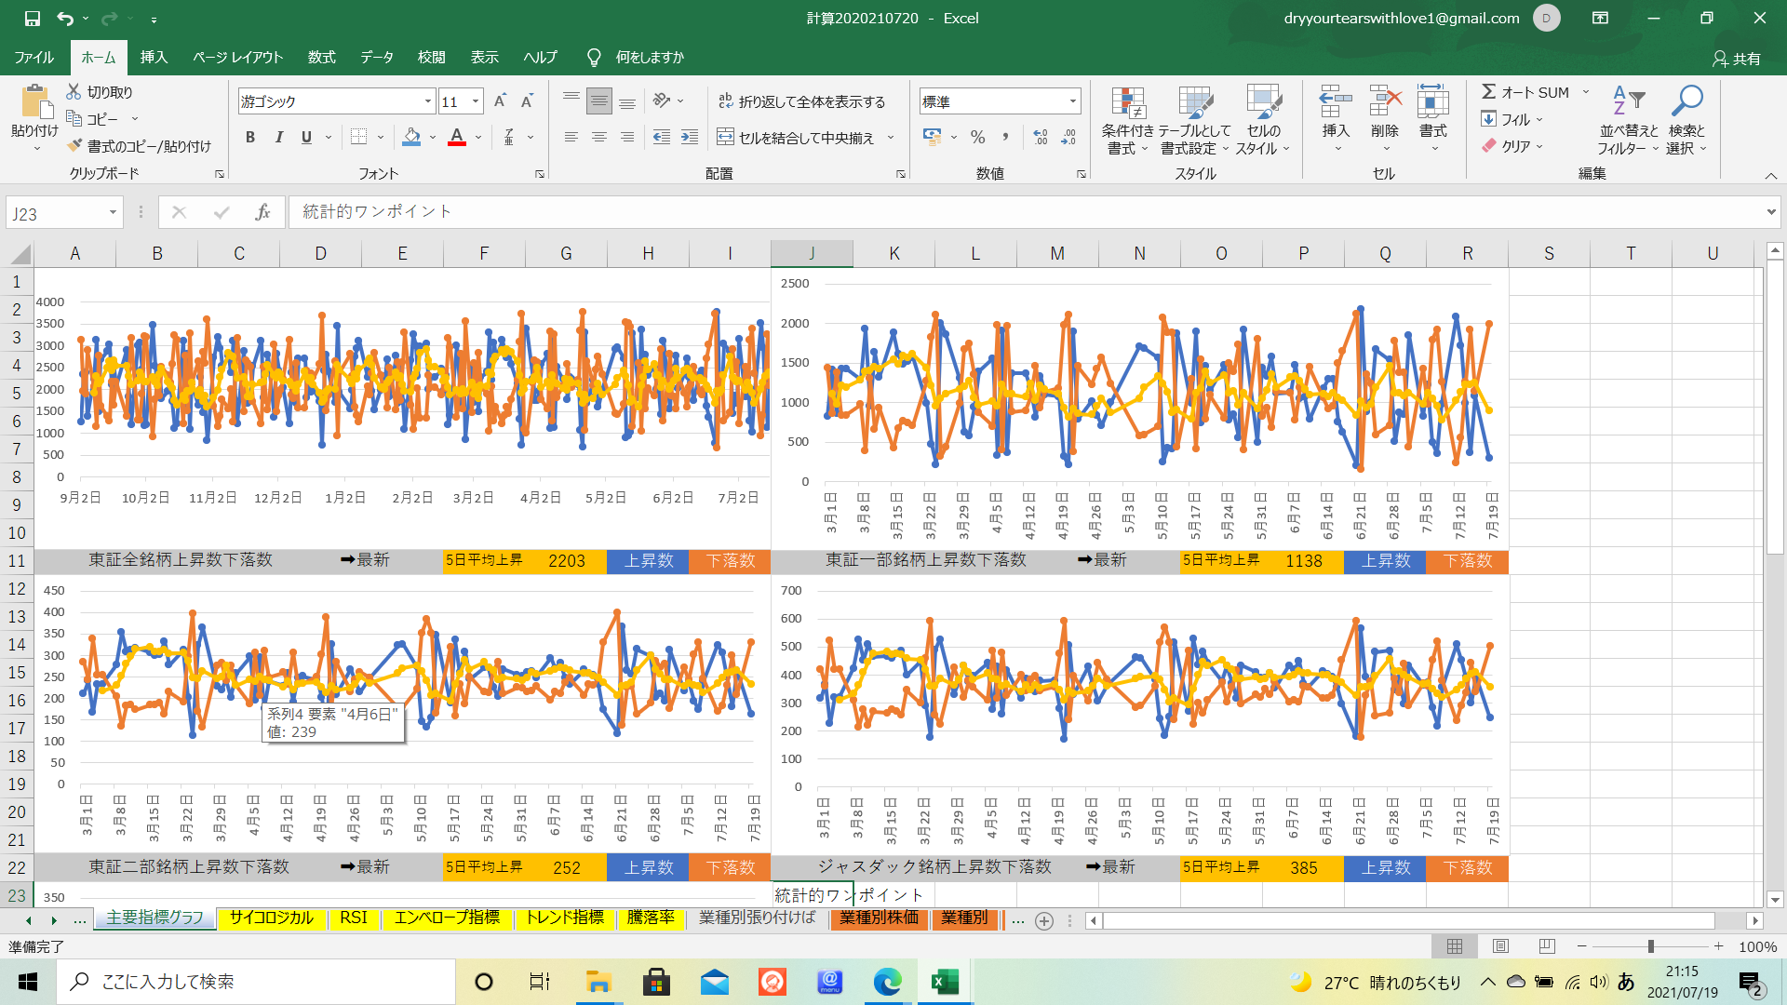Screen dimensions: 1787x1005
Task: Click the fill color paint bucket icon
Action: tap(411, 138)
